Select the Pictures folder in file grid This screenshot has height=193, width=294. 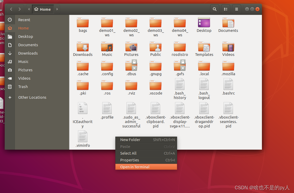click(131, 49)
